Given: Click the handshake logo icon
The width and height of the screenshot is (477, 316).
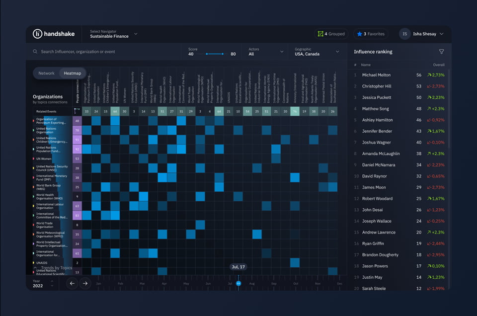Looking at the screenshot, I should 37,34.
